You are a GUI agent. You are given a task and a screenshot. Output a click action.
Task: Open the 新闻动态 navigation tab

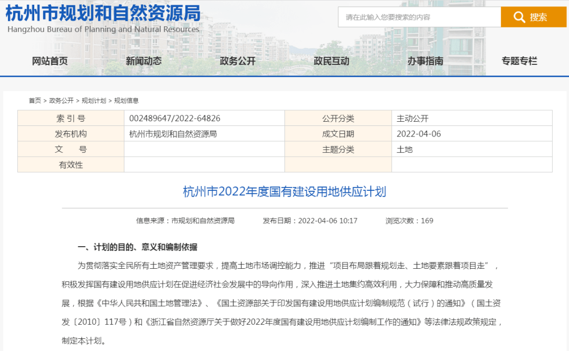tap(144, 61)
